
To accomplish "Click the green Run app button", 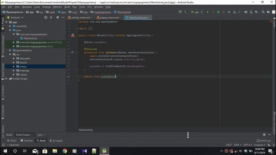I will [208, 12].
